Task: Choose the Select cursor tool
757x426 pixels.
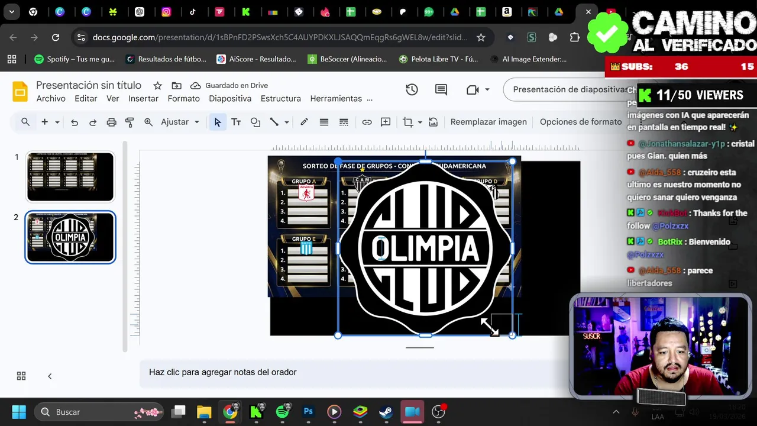Action: tap(218, 122)
